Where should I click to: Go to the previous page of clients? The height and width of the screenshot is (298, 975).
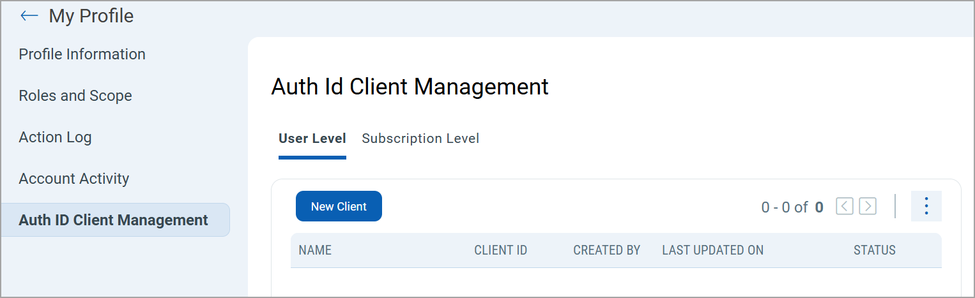click(x=845, y=206)
